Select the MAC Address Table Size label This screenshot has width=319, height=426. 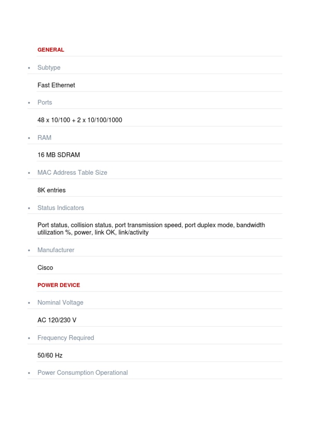pos(72,173)
